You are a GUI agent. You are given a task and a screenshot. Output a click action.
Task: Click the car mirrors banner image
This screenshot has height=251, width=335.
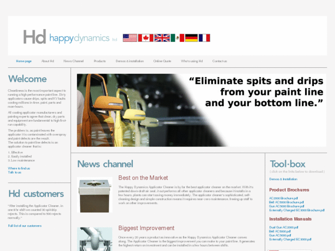[x=201, y=110]
